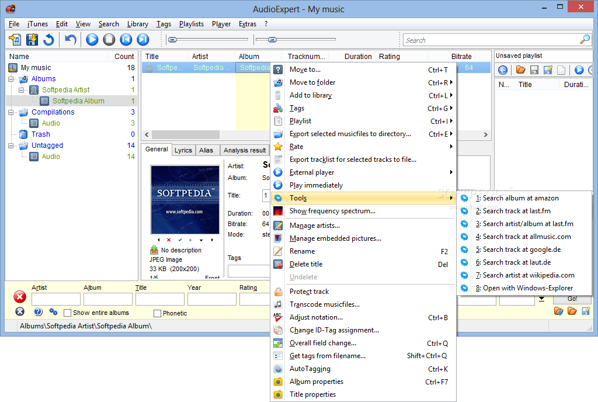The height and width of the screenshot is (402, 598).
Task: Edit playlist with the pencil icon
Action: 548,70
